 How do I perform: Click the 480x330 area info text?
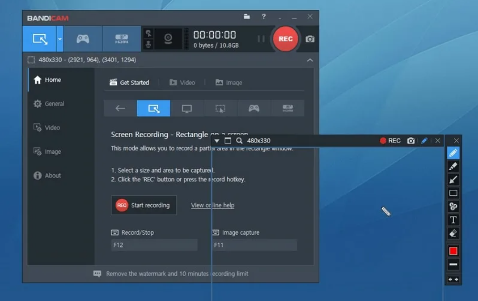click(87, 60)
